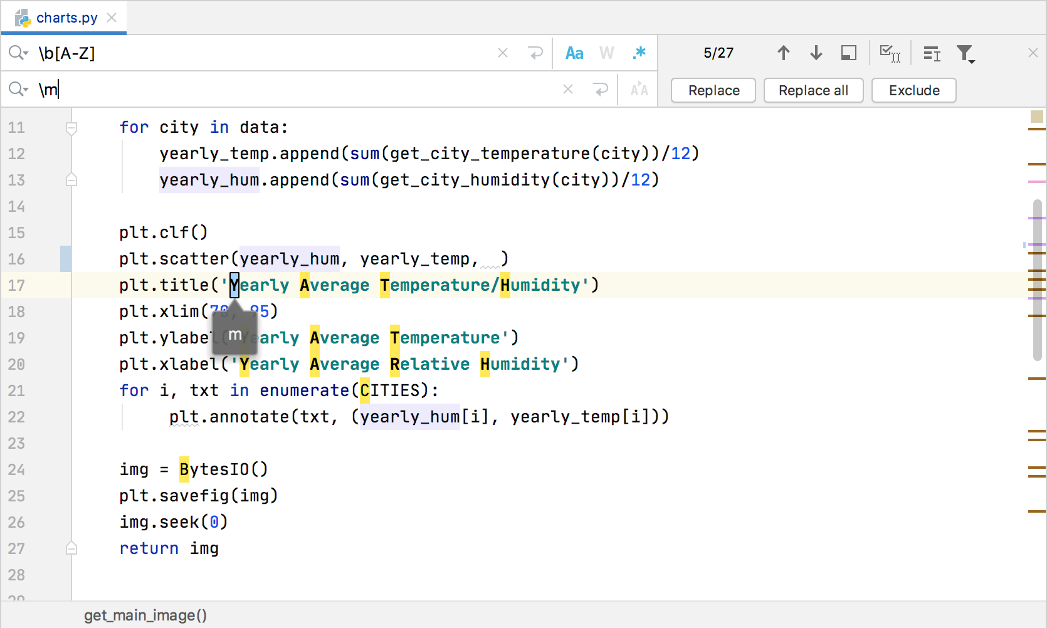Image resolution: width=1047 pixels, height=628 pixels.
Task: Collapse the code fold at line 11
Action: tap(71, 127)
